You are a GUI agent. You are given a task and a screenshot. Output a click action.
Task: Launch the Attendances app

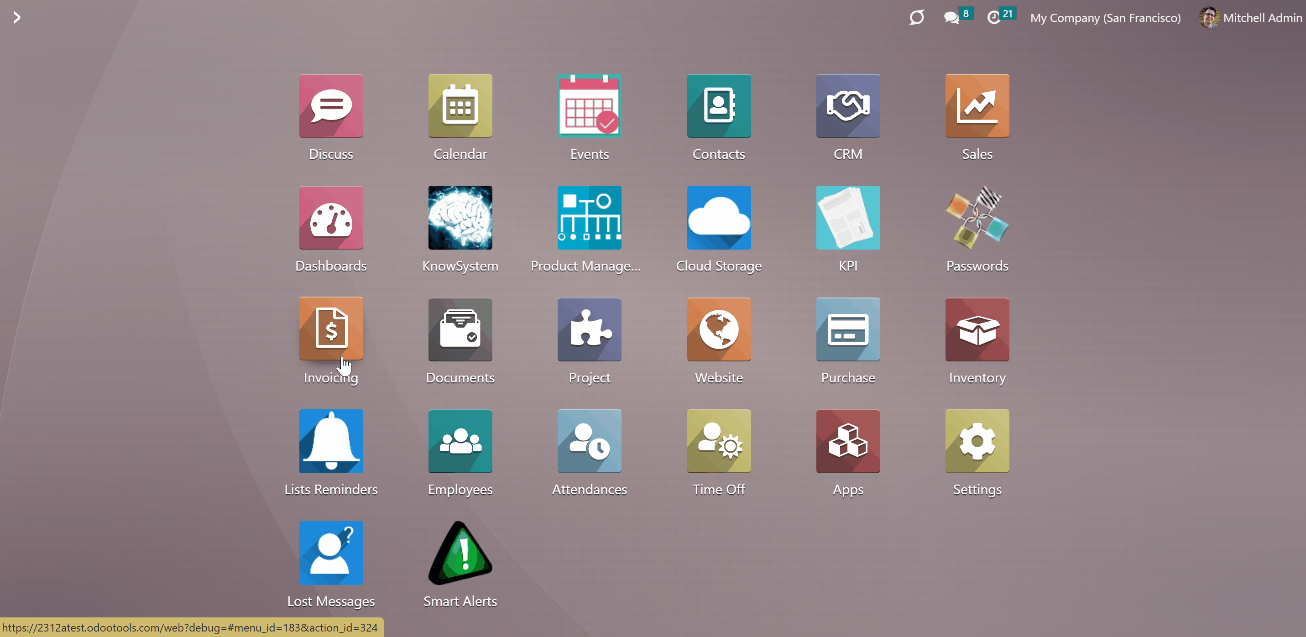coord(590,441)
